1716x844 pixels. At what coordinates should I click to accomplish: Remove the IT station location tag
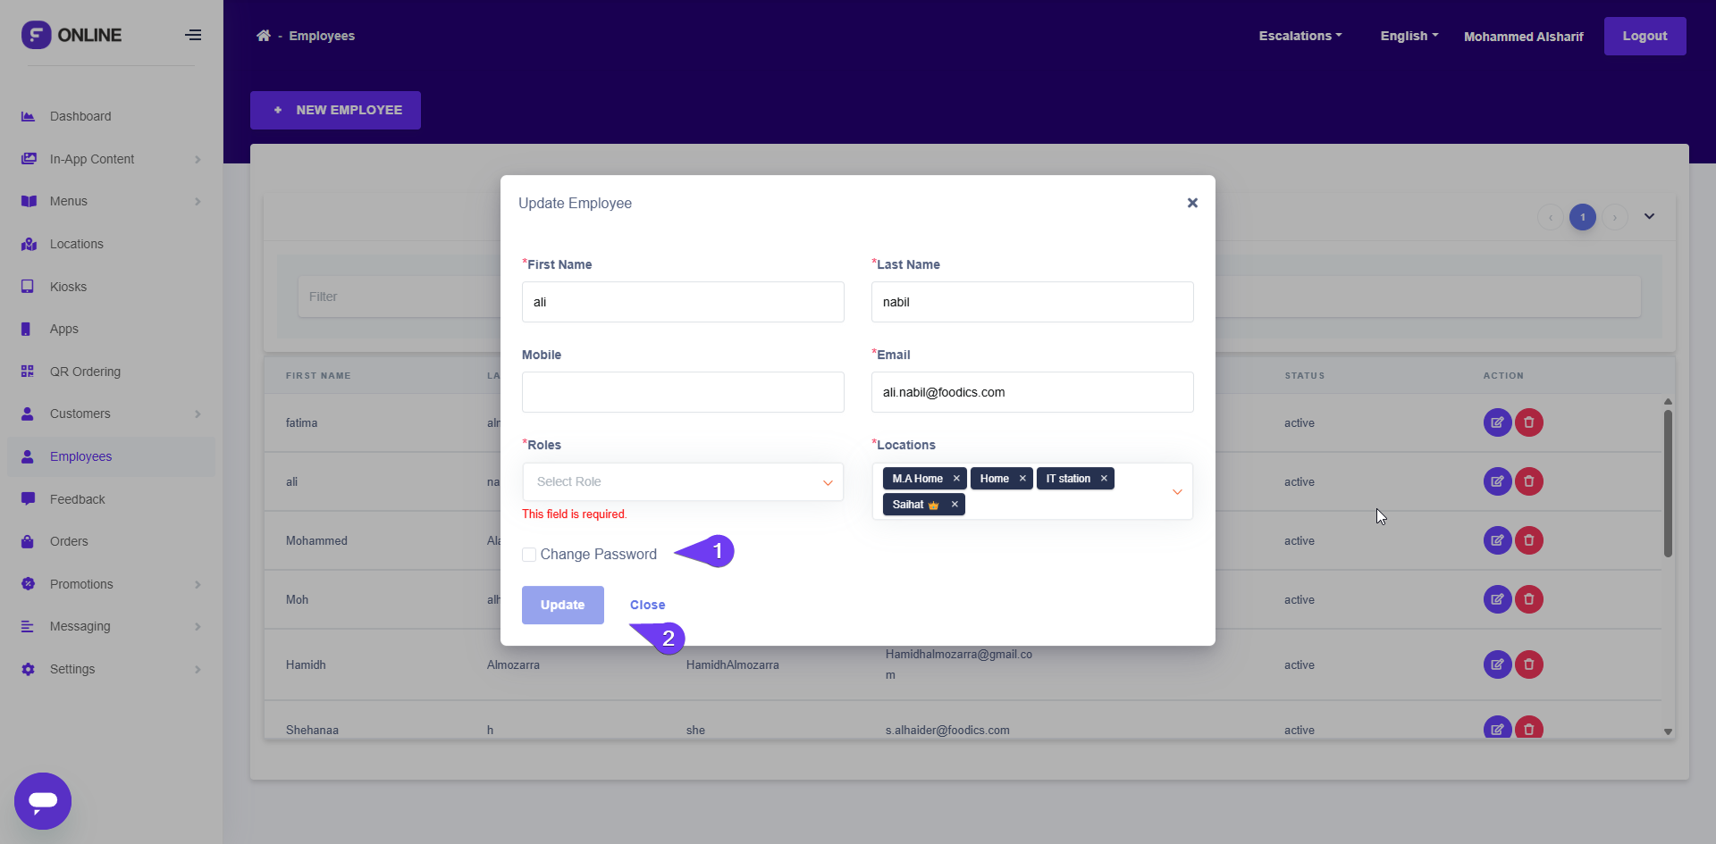coord(1104,479)
